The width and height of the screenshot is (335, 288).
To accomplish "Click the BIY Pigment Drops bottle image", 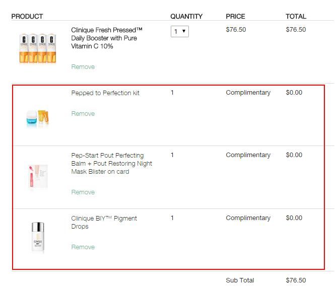I will point(38,237).
